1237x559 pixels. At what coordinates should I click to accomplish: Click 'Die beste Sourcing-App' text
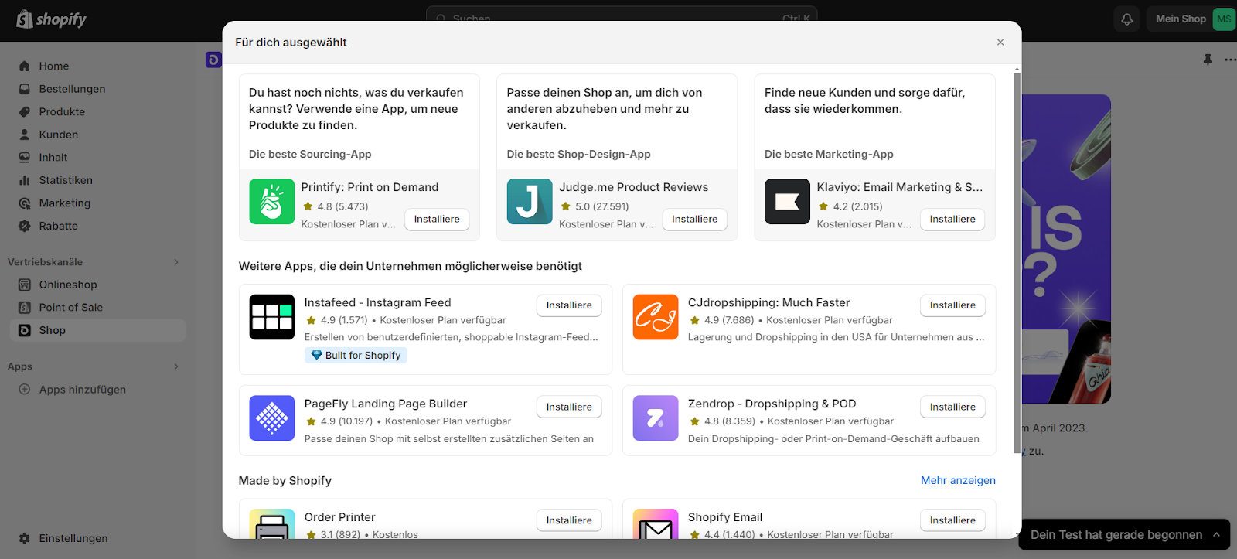click(x=310, y=155)
